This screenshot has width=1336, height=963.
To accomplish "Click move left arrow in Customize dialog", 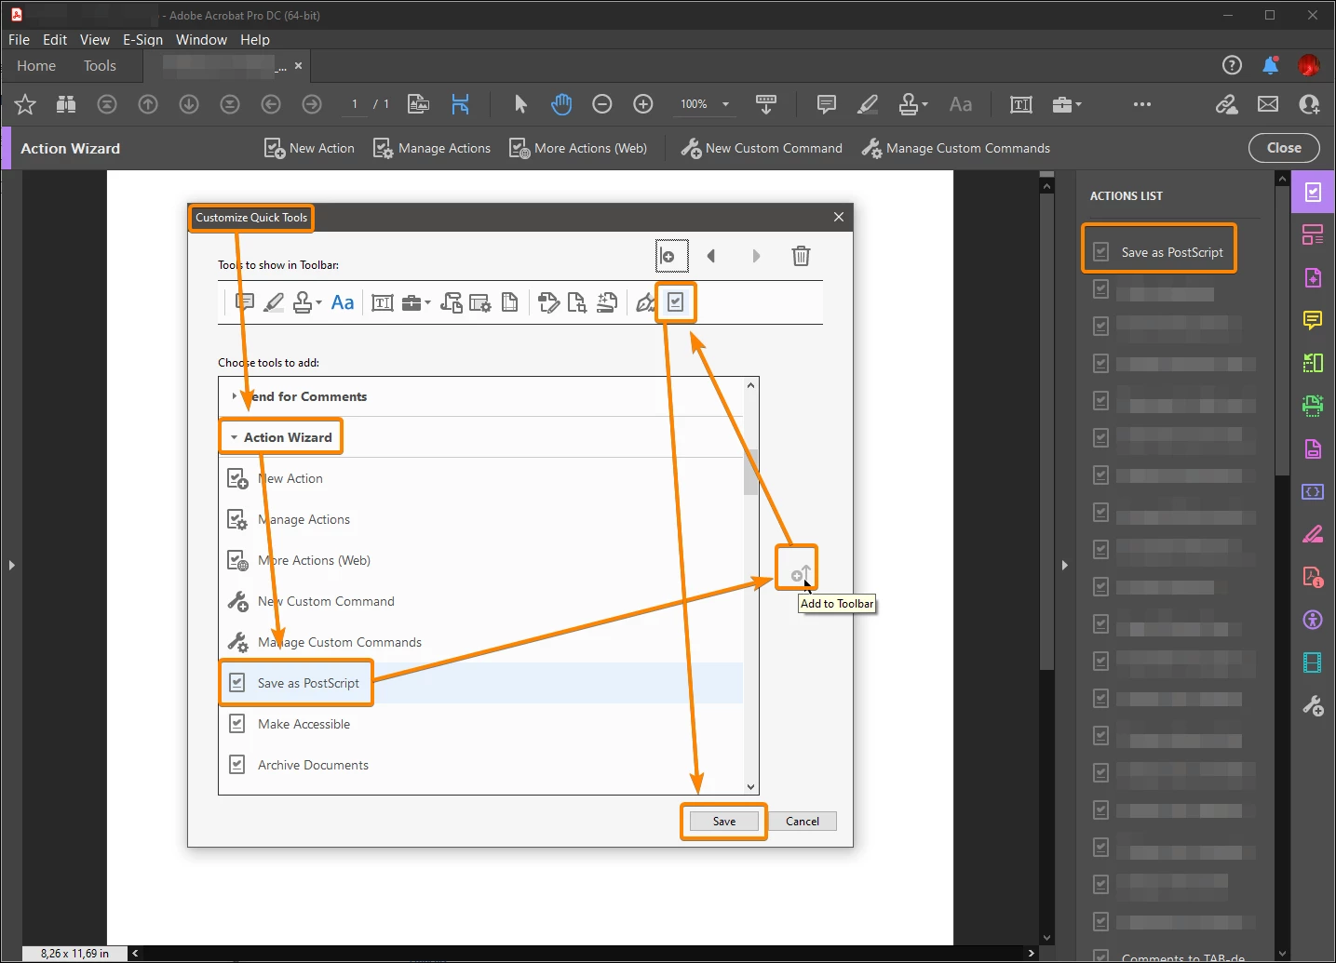I will 711,256.
